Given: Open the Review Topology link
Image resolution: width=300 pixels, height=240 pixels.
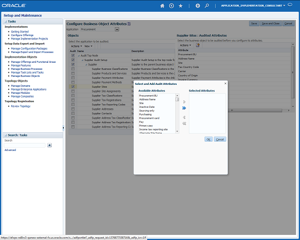Looking at the screenshot, I should 21,106.
